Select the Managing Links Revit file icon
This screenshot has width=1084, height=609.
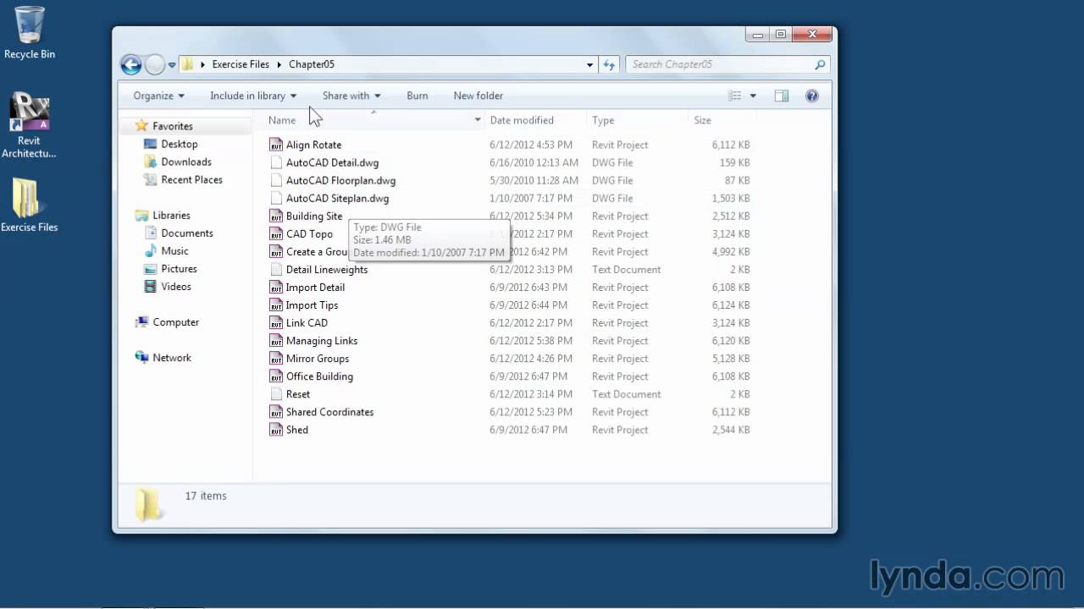[276, 340]
